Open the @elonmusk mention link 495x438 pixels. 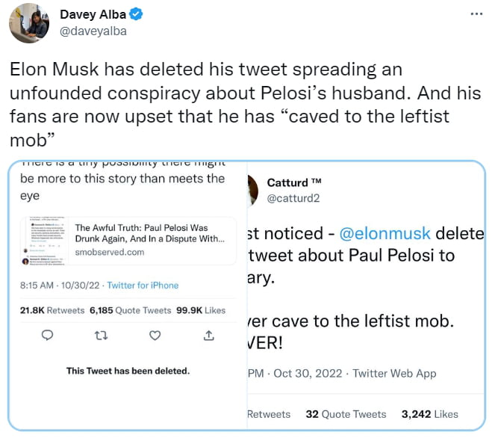[x=384, y=234]
